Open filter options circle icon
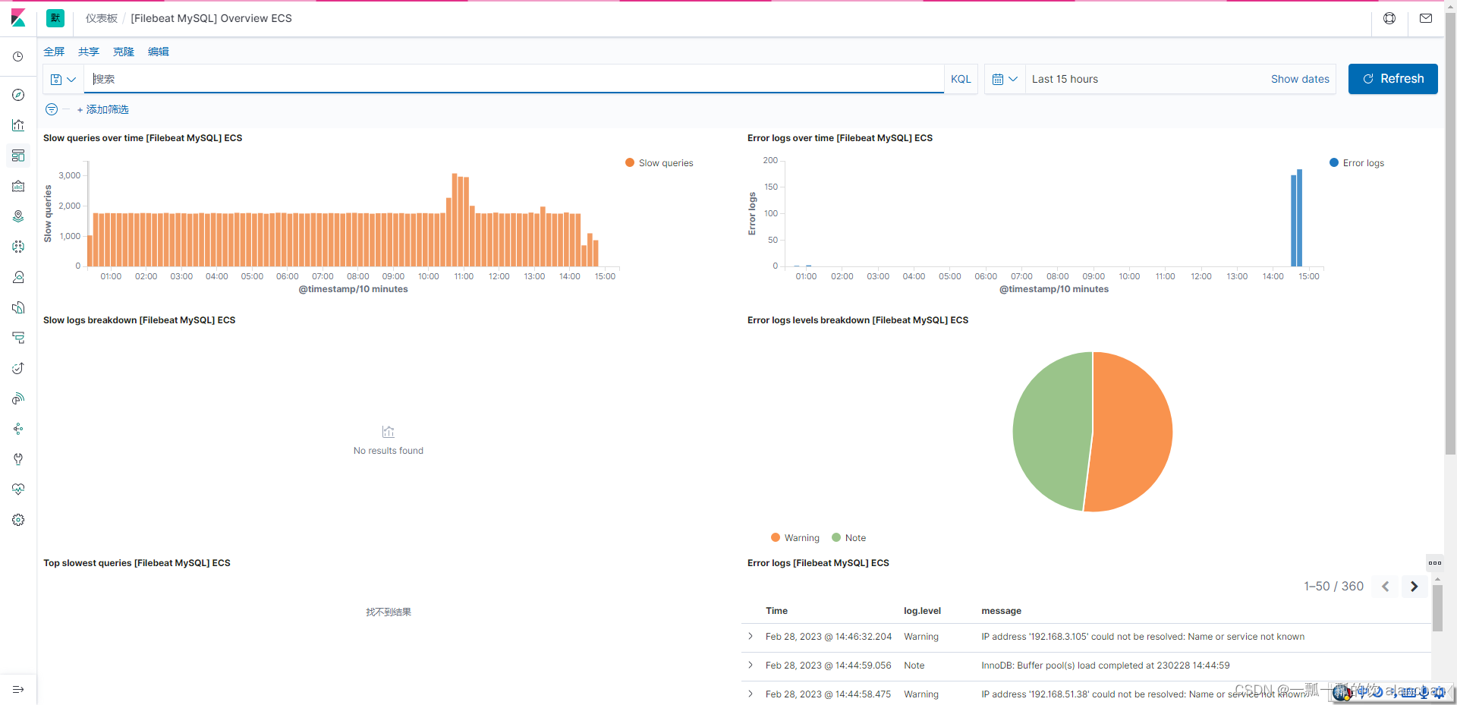The height and width of the screenshot is (705, 1457). coord(52,109)
